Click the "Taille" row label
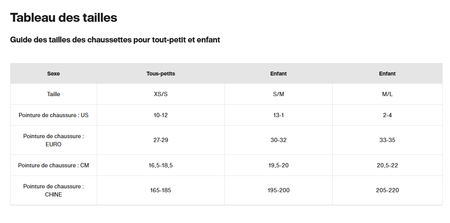The width and height of the screenshot is (450, 223). [x=53, y=94]
